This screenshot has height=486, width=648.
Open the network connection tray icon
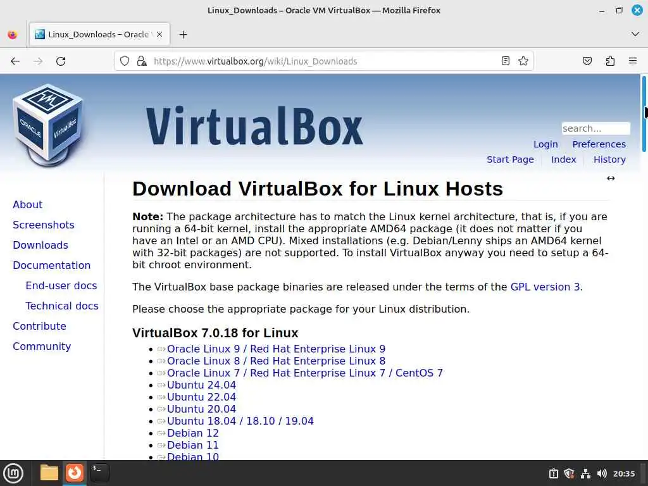tap(585, 473)
